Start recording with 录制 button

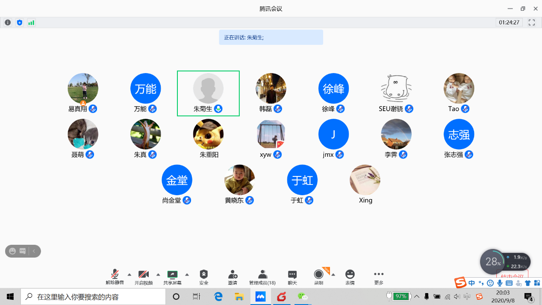318,277
